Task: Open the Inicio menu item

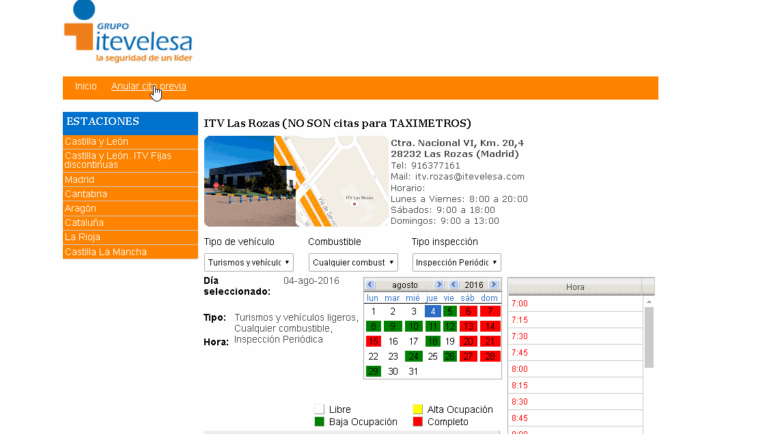Action: coord(85,86)
